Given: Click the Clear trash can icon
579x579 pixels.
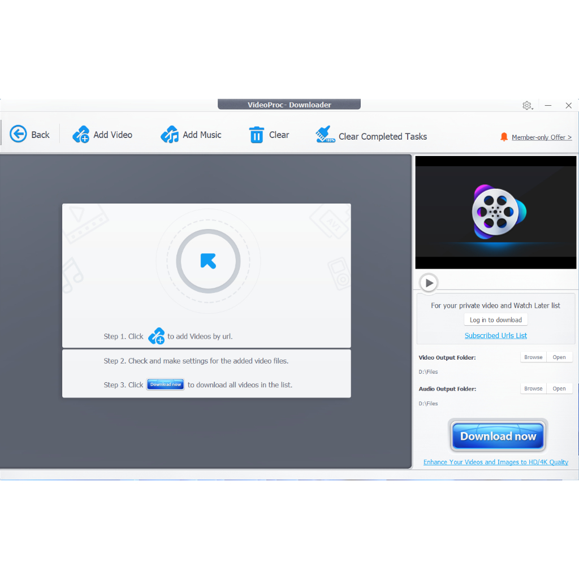Looking at the screenshot, I should tap(257, 135).
